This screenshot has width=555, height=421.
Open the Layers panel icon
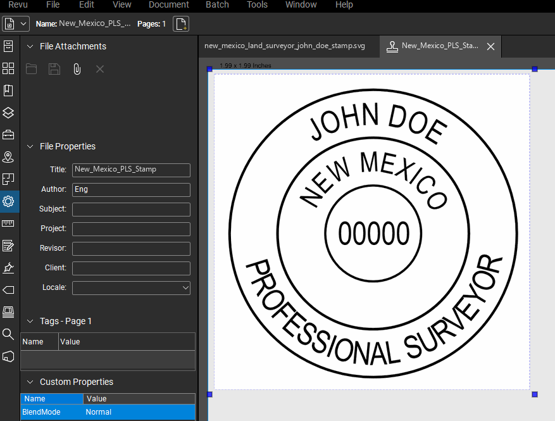[x=8, y=113]
